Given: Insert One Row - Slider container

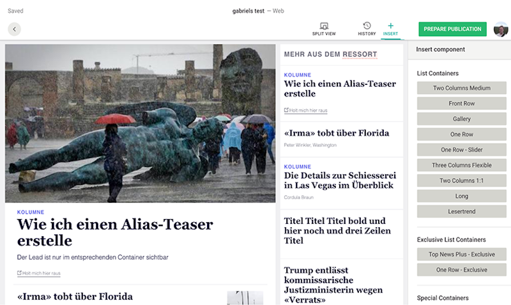Looking at the screenshot, I should pyautogui.click(x=462, y=150).
